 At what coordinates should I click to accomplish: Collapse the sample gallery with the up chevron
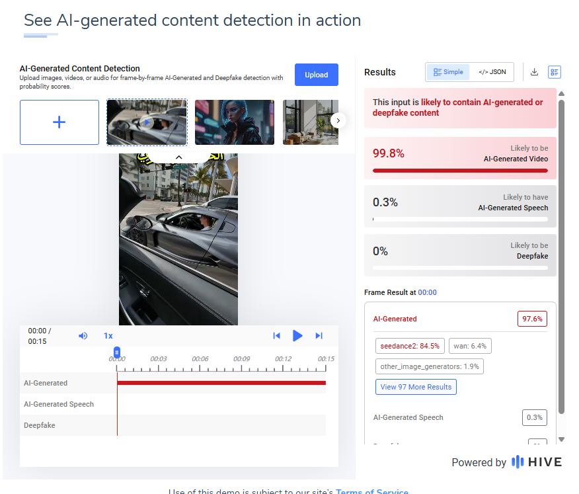pos(178,157)
